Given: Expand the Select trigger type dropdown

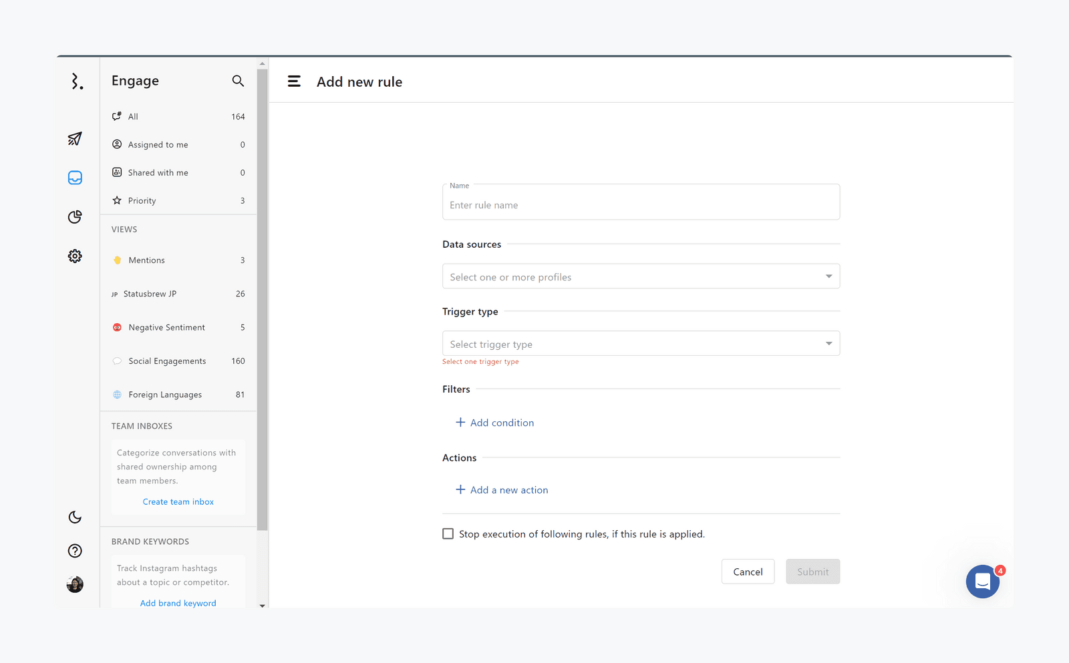Looking at the screenshot, I should [640, 344].
